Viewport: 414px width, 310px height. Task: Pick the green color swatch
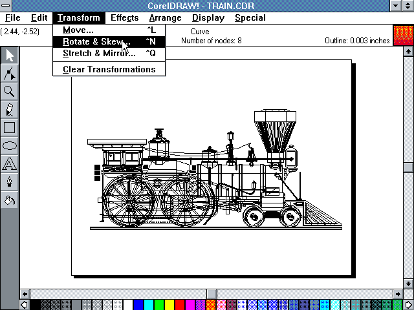click(x=159, y=305)
